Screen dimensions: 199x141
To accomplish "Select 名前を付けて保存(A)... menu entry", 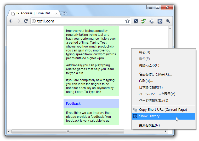I will click(x=164, y=74).
